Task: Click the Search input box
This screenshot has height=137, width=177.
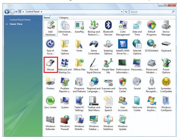Action: (x=152, y=12)
